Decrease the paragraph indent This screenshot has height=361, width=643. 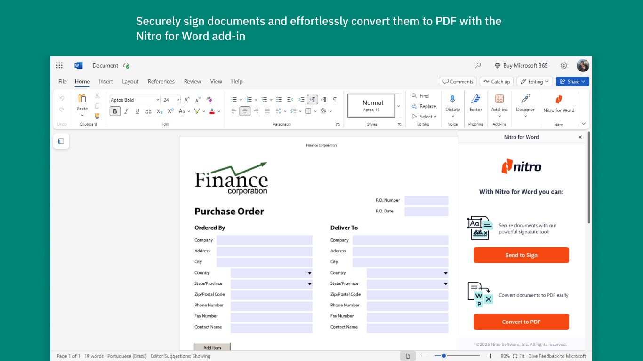pyautogui.click(x=290, y=100)
